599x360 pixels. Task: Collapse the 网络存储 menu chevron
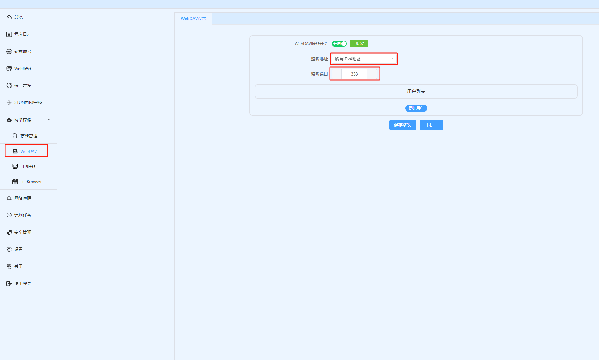49,120
